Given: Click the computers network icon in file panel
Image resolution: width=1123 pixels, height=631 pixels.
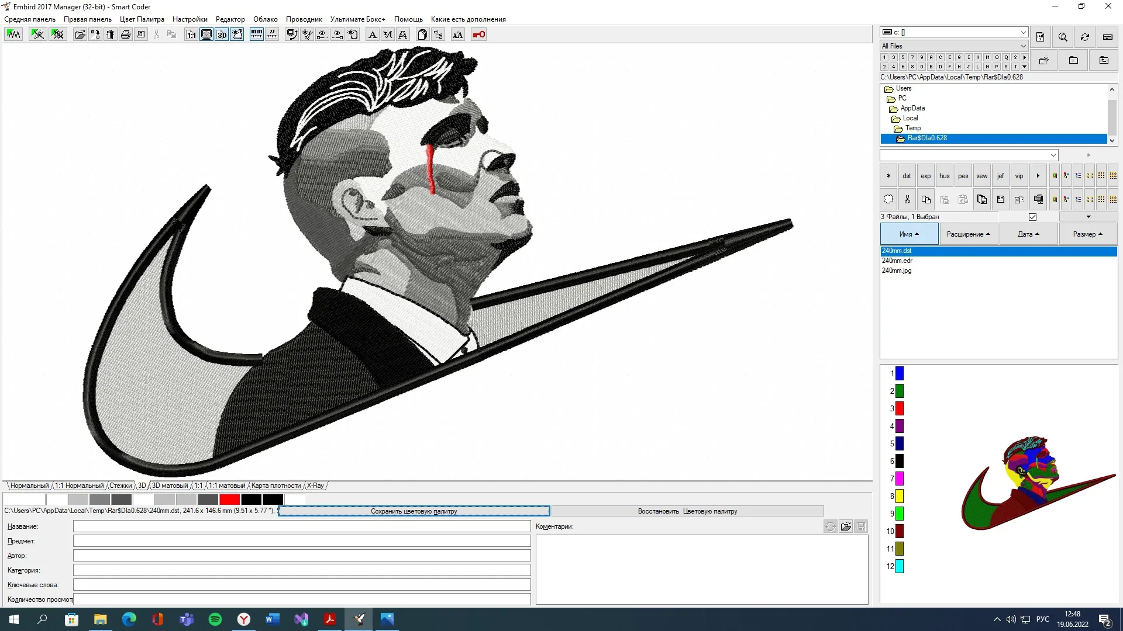Looking at the screenshot, I should pyautogui.click(x=1038, y=199).
